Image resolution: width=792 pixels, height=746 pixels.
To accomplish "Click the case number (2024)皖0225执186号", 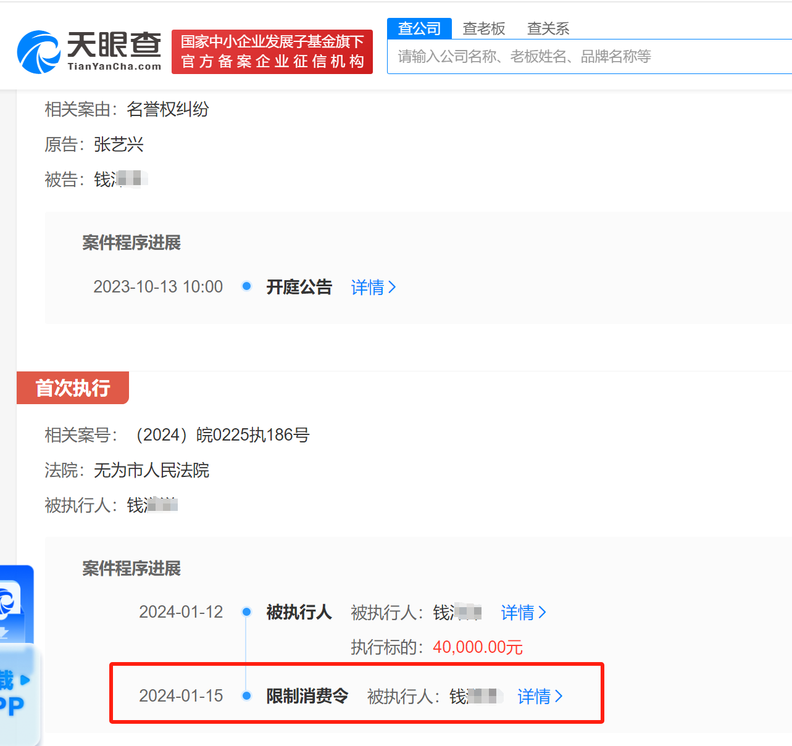I will (221, 435).
